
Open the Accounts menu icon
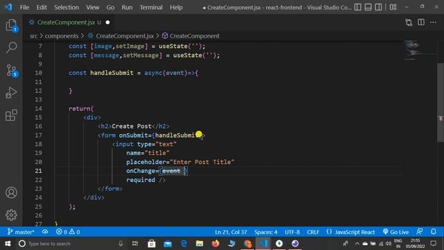click(x=11, y=193)
